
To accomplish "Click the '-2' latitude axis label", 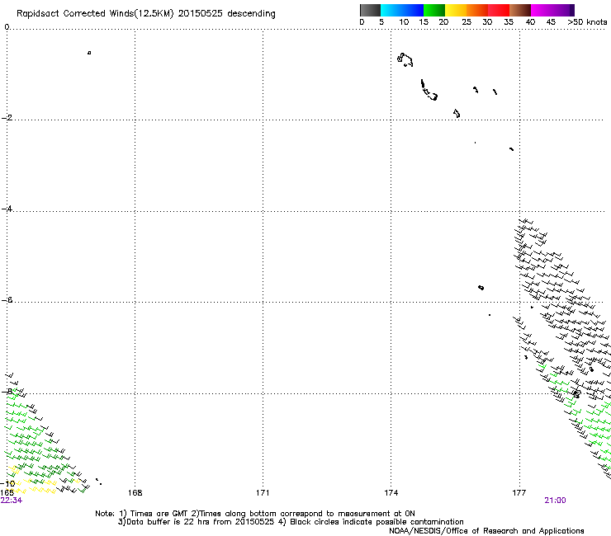I will (x=7, y=118).
